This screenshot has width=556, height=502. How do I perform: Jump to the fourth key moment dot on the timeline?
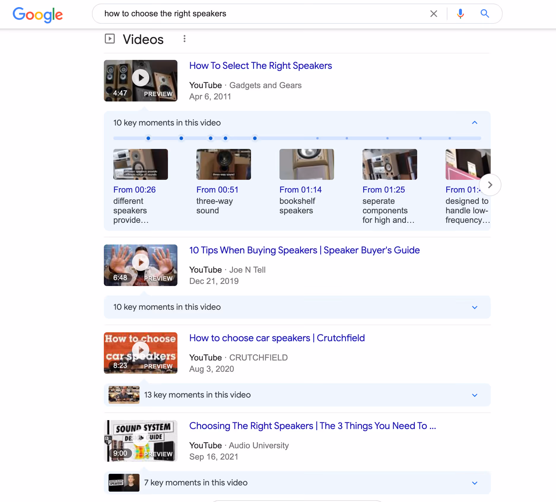pos(225,138)
